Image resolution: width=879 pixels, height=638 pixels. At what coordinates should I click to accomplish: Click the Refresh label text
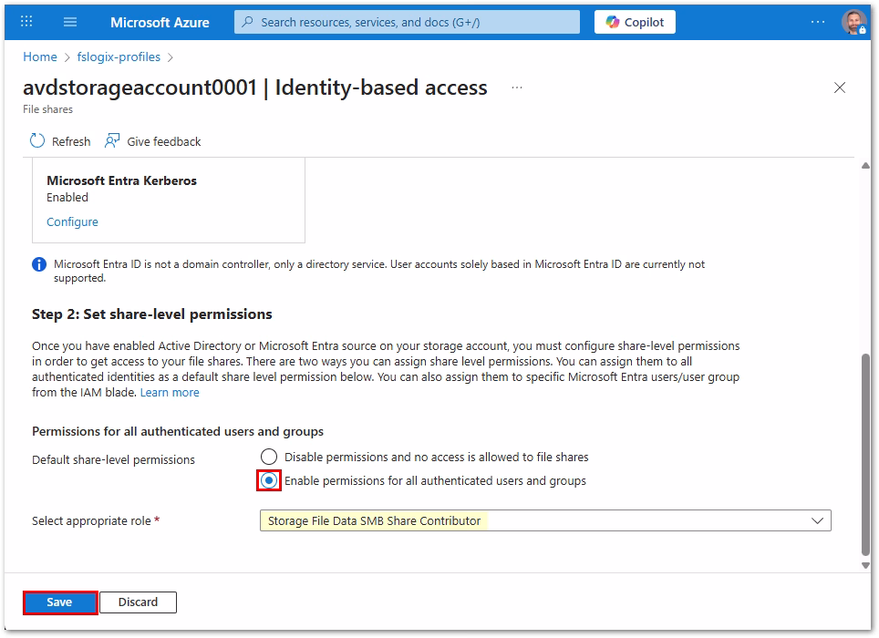[x=71, y=141]
